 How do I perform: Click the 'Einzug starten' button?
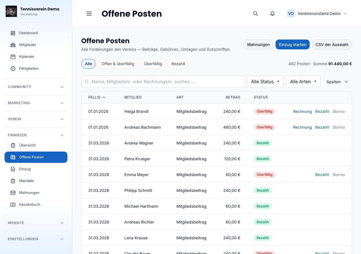pos(292,45)
